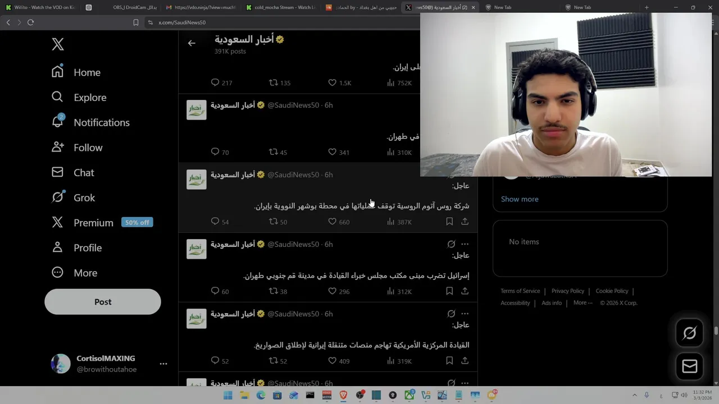Open the floating Grok button

[x=689, y=333]
